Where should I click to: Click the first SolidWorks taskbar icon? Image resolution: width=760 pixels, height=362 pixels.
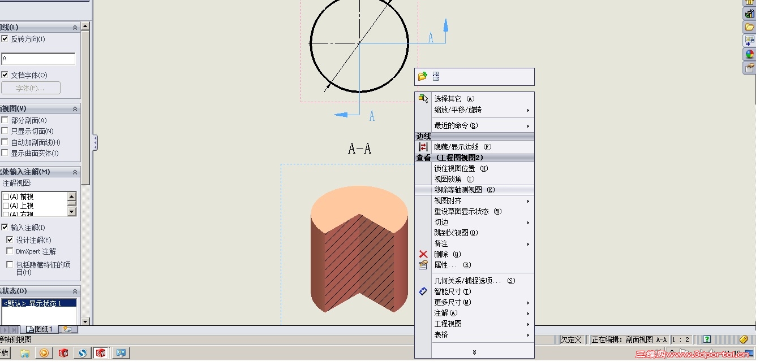(x=63, y=353)
